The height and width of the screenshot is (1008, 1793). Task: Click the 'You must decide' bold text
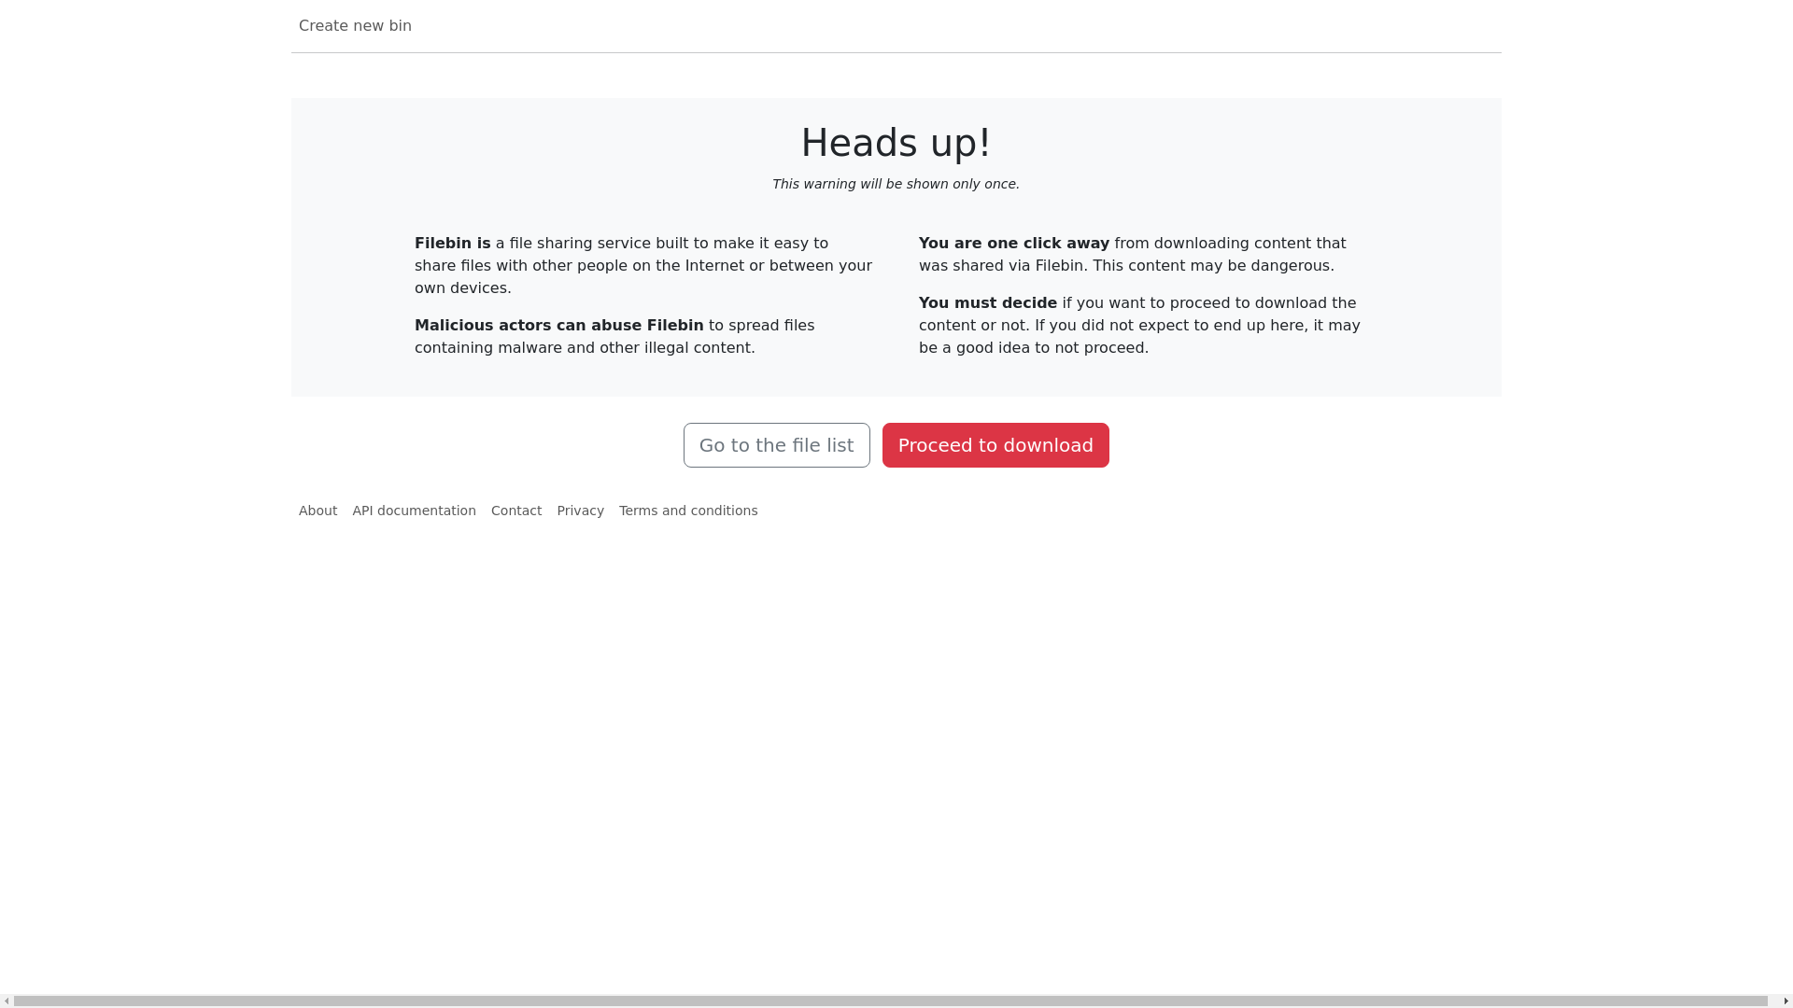pyautogui.click(x=988, y=303)
